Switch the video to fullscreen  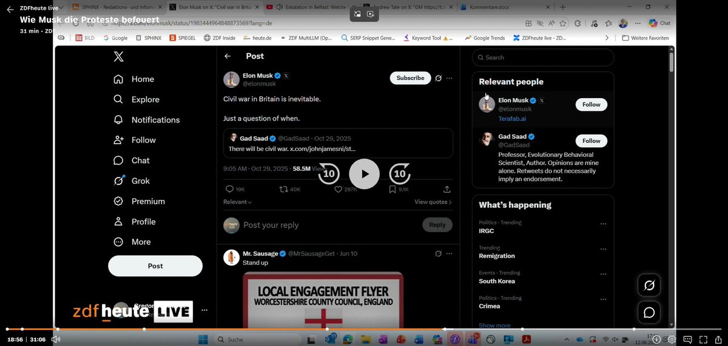(x=704, y=339)
